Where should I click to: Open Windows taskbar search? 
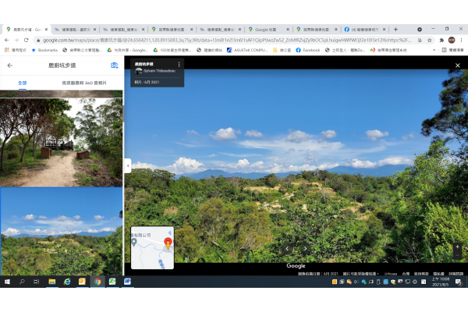click(22, 282)
